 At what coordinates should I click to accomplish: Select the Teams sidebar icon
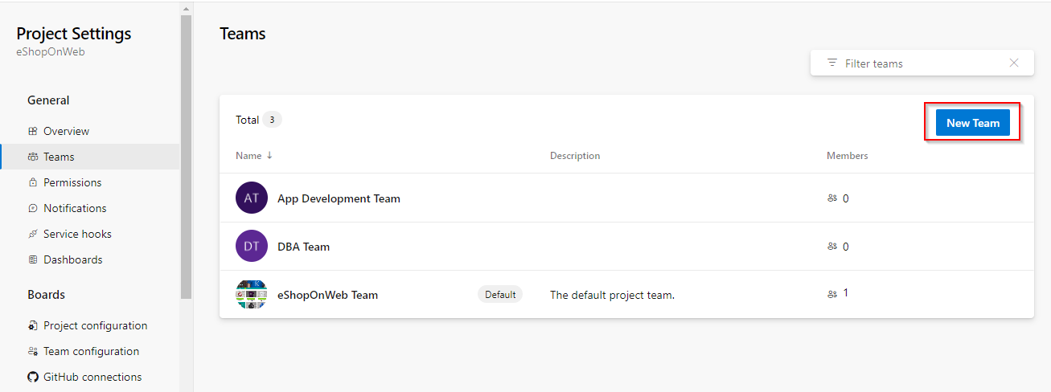[x=33, y=157]
